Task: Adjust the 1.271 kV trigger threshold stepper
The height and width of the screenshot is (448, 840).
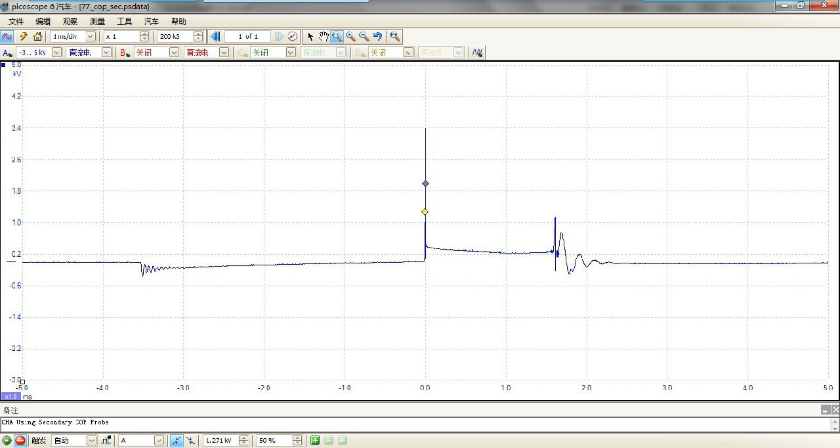Action: point(243,440)
